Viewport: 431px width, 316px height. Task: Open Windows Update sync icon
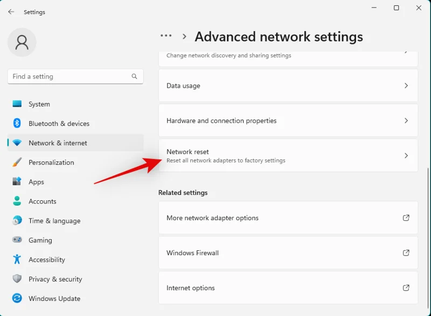tap(17, 298)
